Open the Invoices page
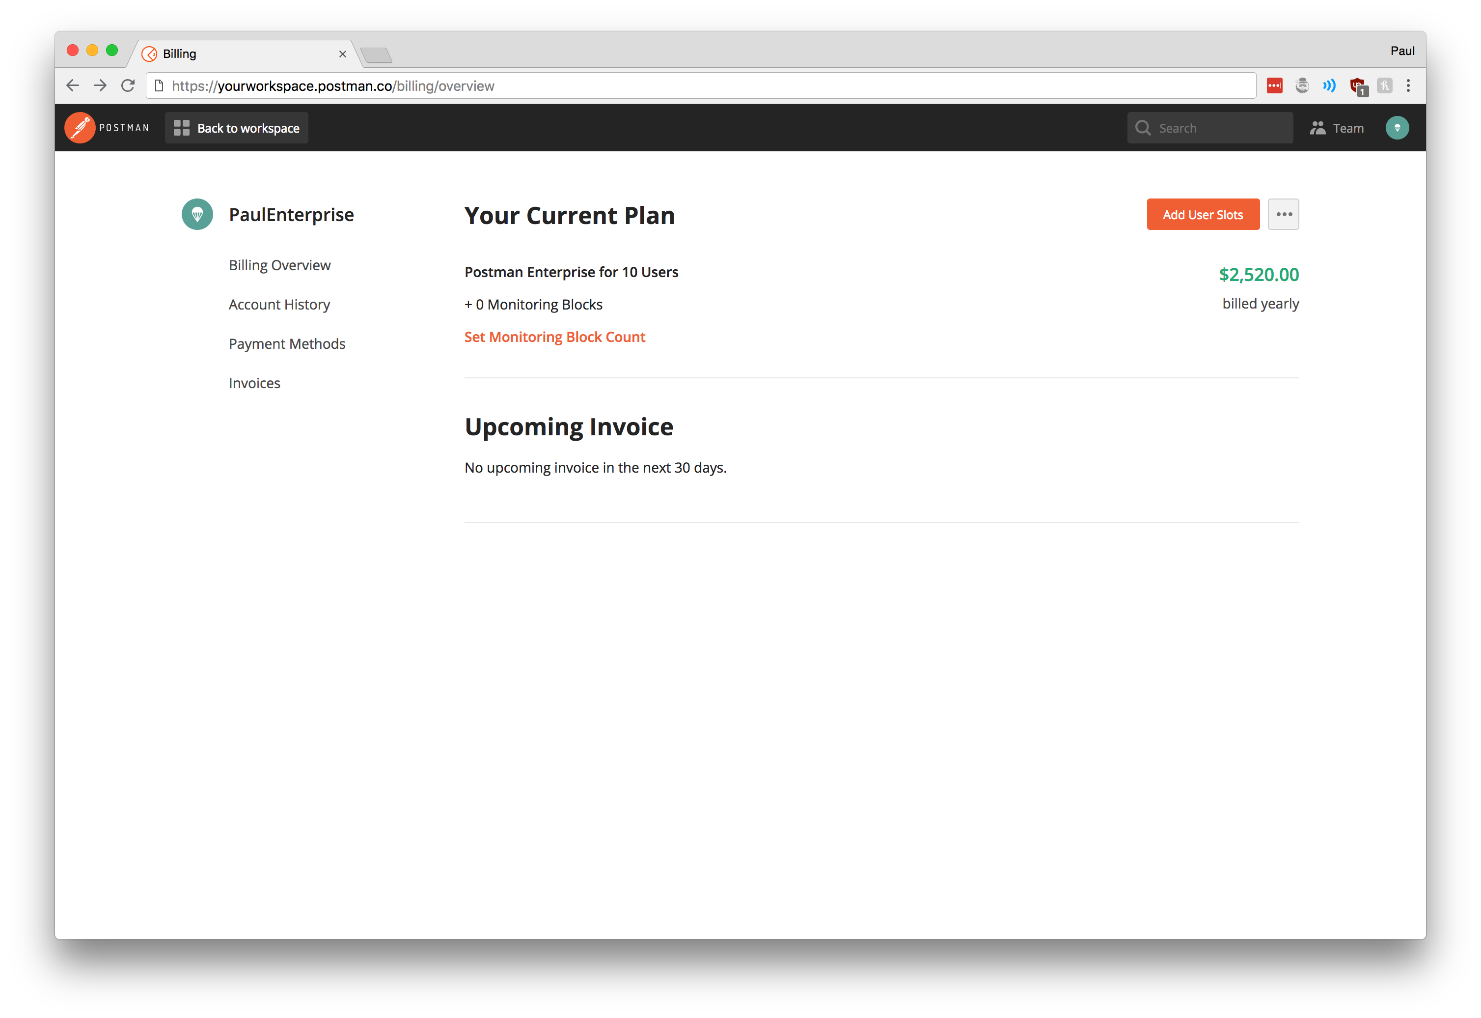The image size is (1481, 1018). [254, 383]
